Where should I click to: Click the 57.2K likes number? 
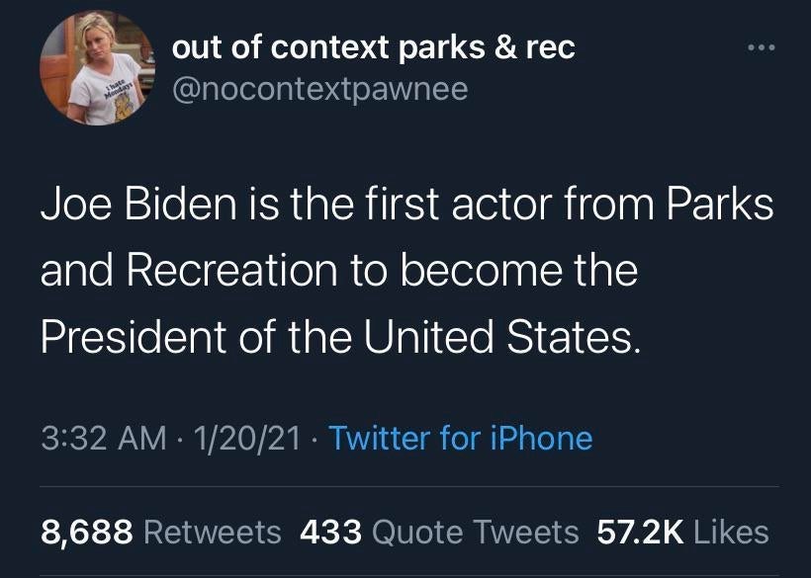pyautogui.click(x=641, y=533)
